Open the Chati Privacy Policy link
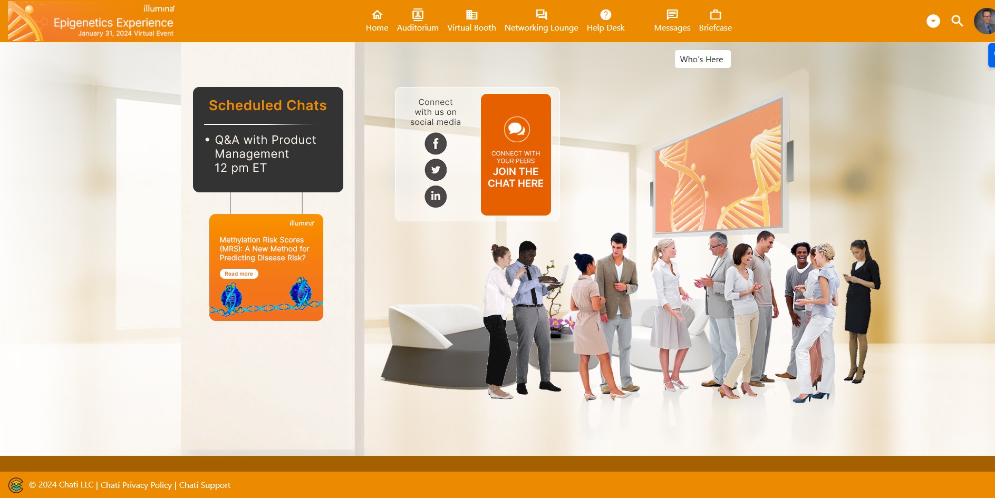This screenshot has height=498, width=995. pos(136,485)
